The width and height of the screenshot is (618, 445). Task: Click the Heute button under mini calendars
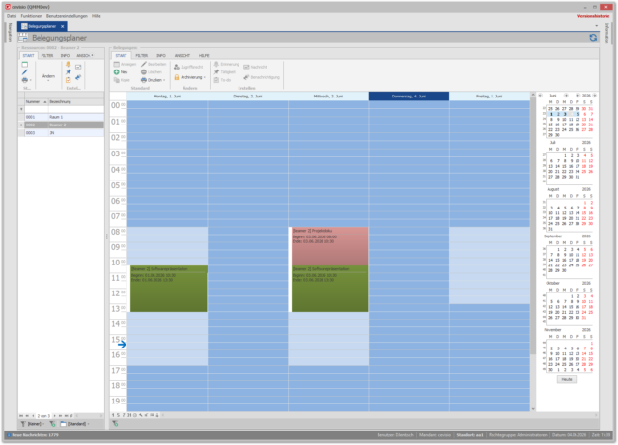pos(567,379)
